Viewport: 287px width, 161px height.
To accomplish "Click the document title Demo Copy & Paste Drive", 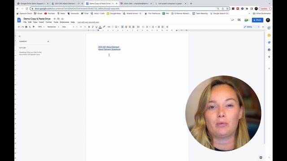I will pos(37,19).
